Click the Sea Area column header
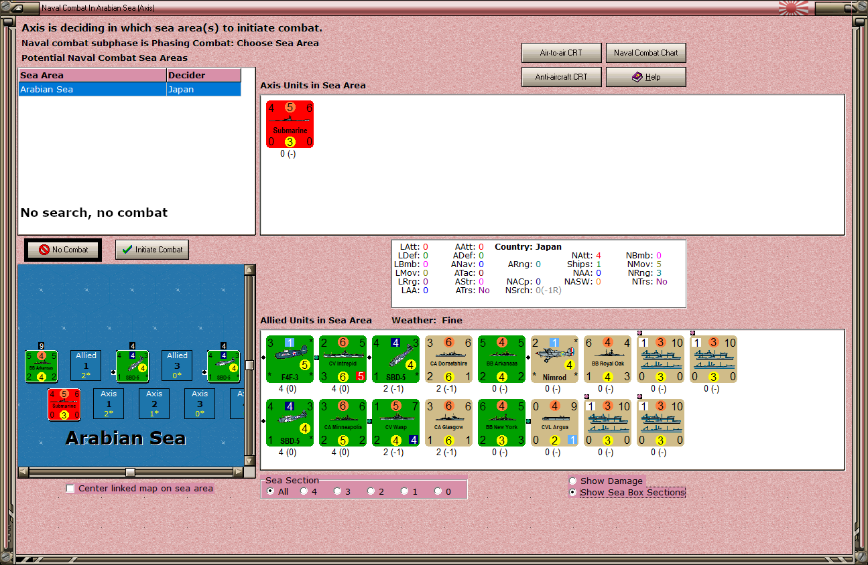Screen dimensions: 868x565 point(92,76)
